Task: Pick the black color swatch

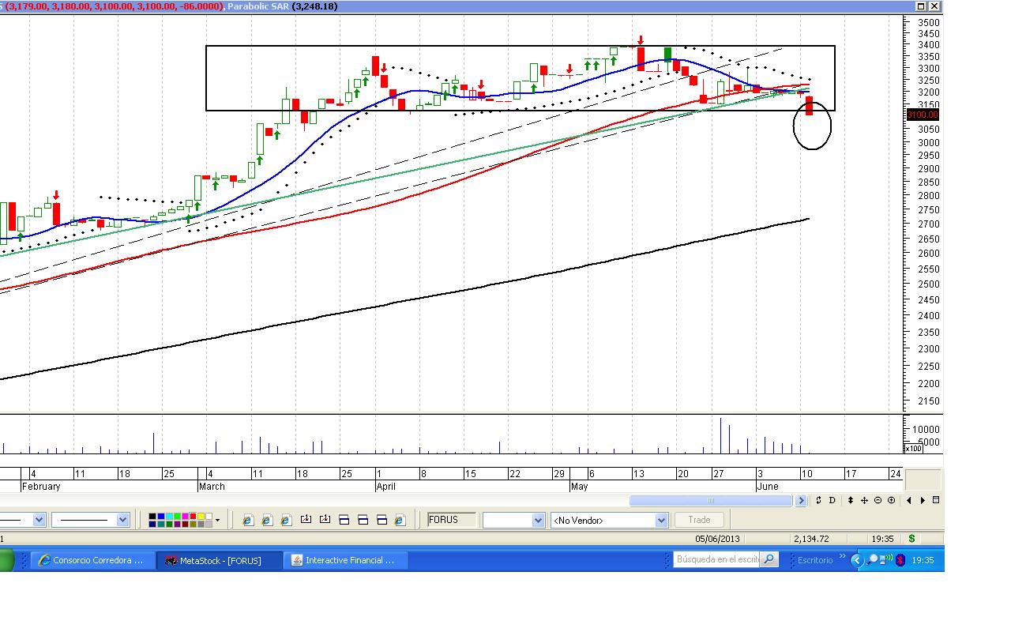Action: point(152,517)
